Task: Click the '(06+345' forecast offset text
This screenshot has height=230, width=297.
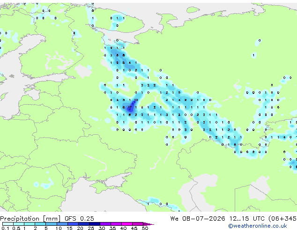Action: (282, 219)
